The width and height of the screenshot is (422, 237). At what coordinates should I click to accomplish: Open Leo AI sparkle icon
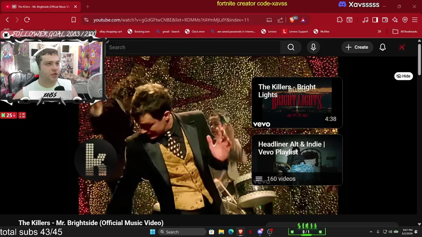point(395,20)
